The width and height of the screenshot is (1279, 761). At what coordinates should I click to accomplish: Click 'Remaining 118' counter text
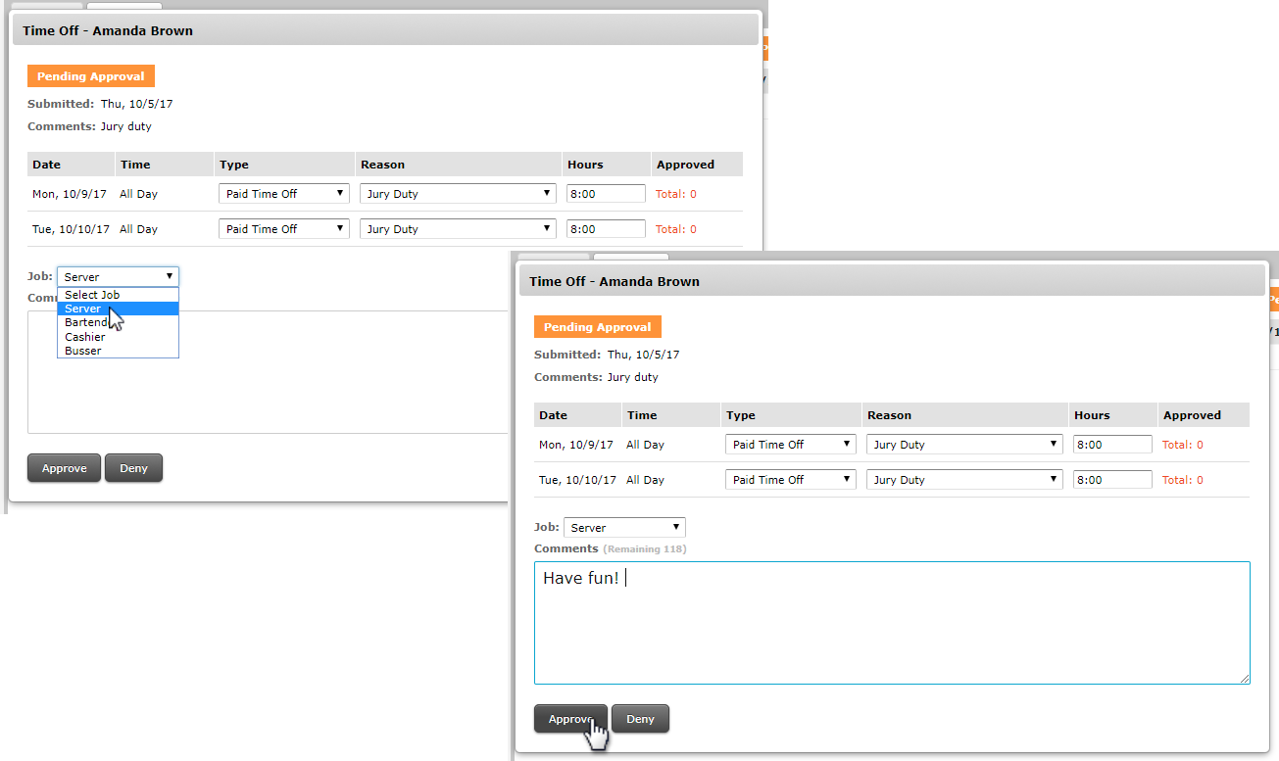644,549
